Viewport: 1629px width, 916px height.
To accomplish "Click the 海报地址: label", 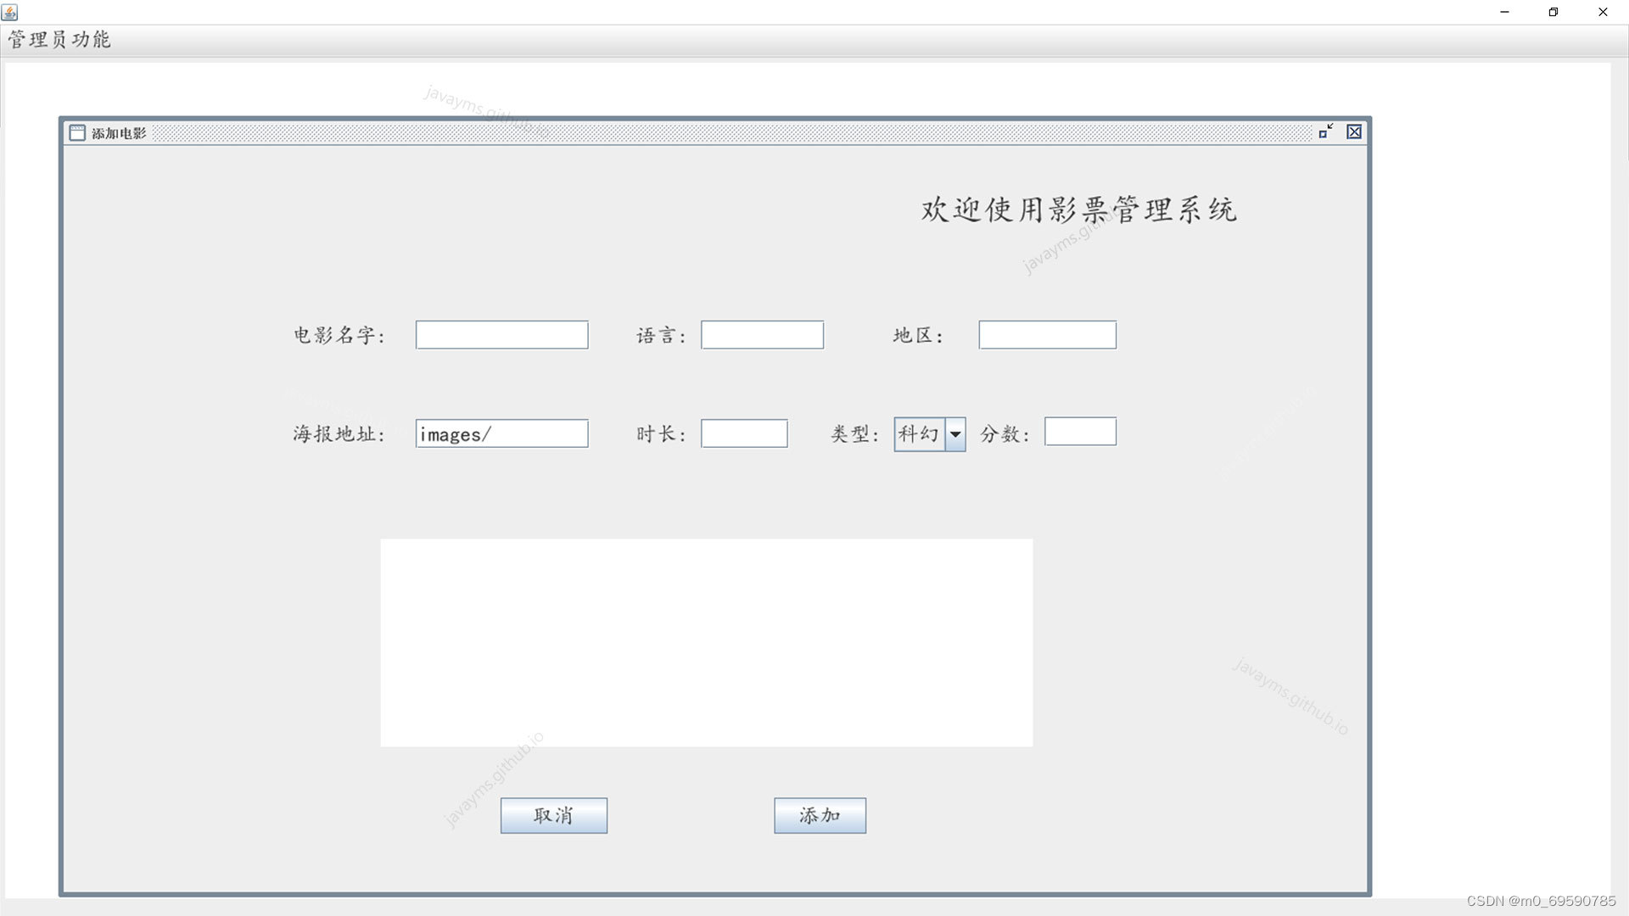I will coord(339,434).
